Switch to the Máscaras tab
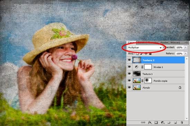The width and height of the screenshot is (190, 126). (175, 43)
